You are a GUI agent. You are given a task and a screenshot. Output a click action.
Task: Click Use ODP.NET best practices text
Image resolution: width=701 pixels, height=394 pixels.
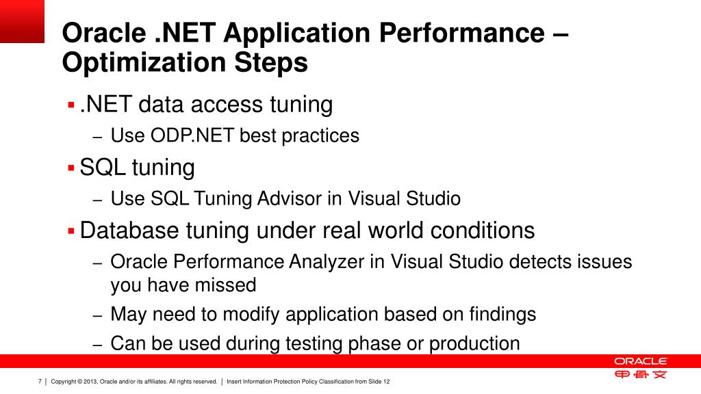(235, 136)
